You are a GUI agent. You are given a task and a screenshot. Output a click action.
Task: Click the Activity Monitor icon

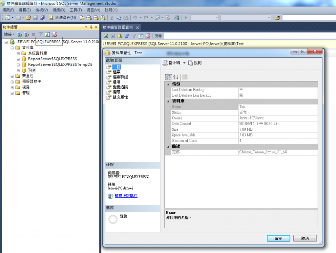tap(176, 18)
